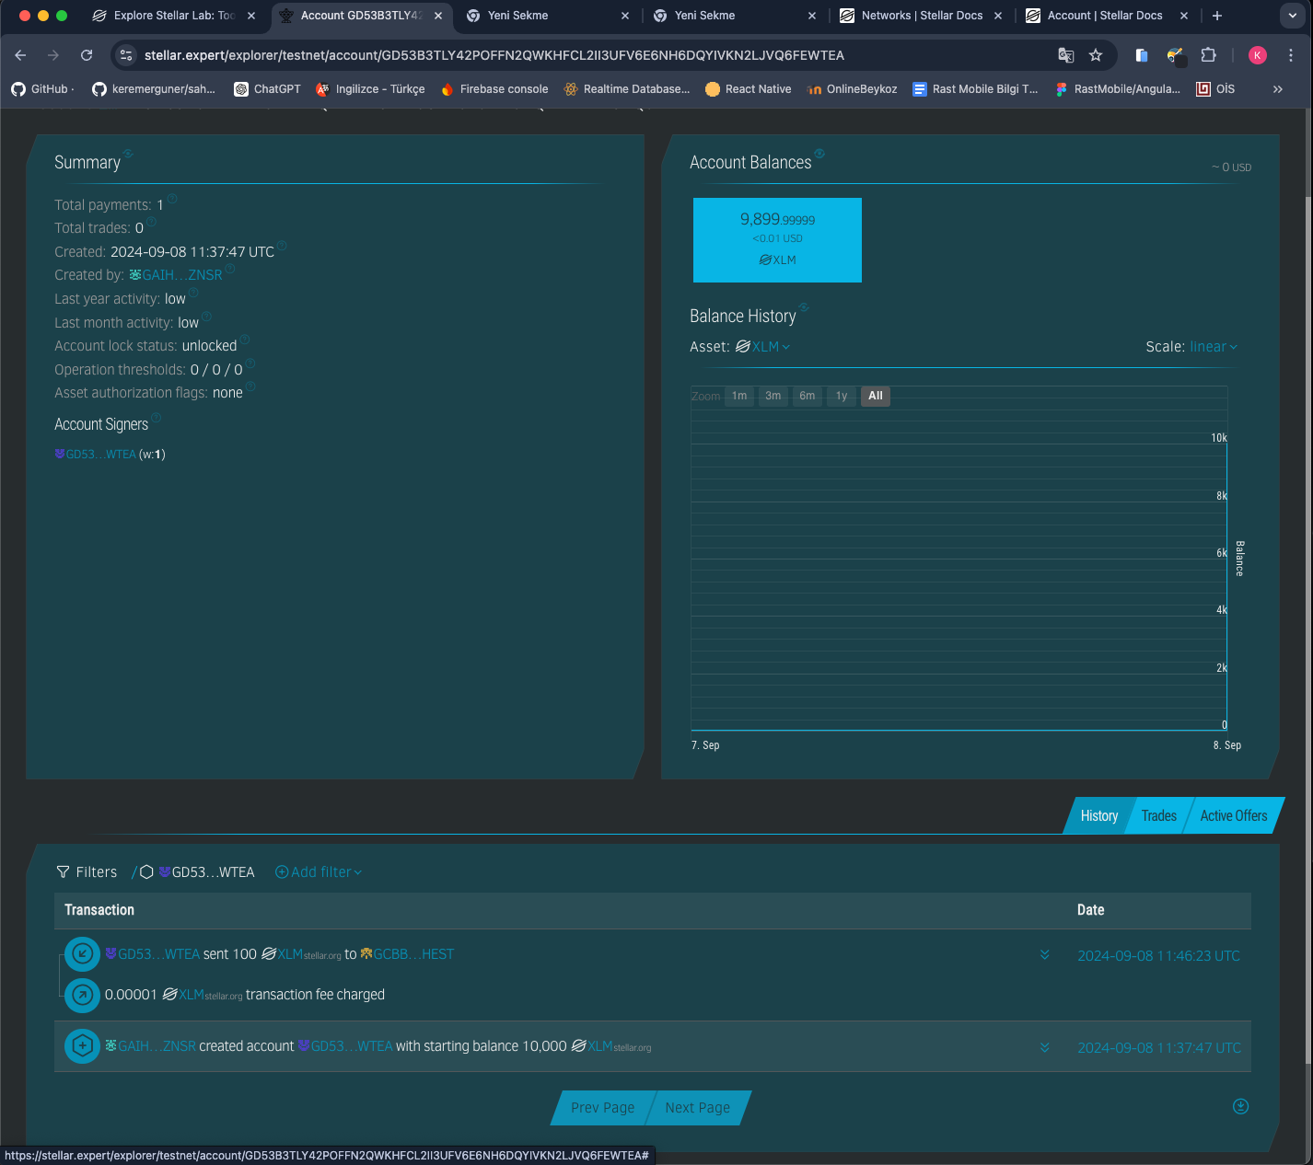Switch to History tab
This screenshot has height=1165, width=1313.
pos(1099,815)
